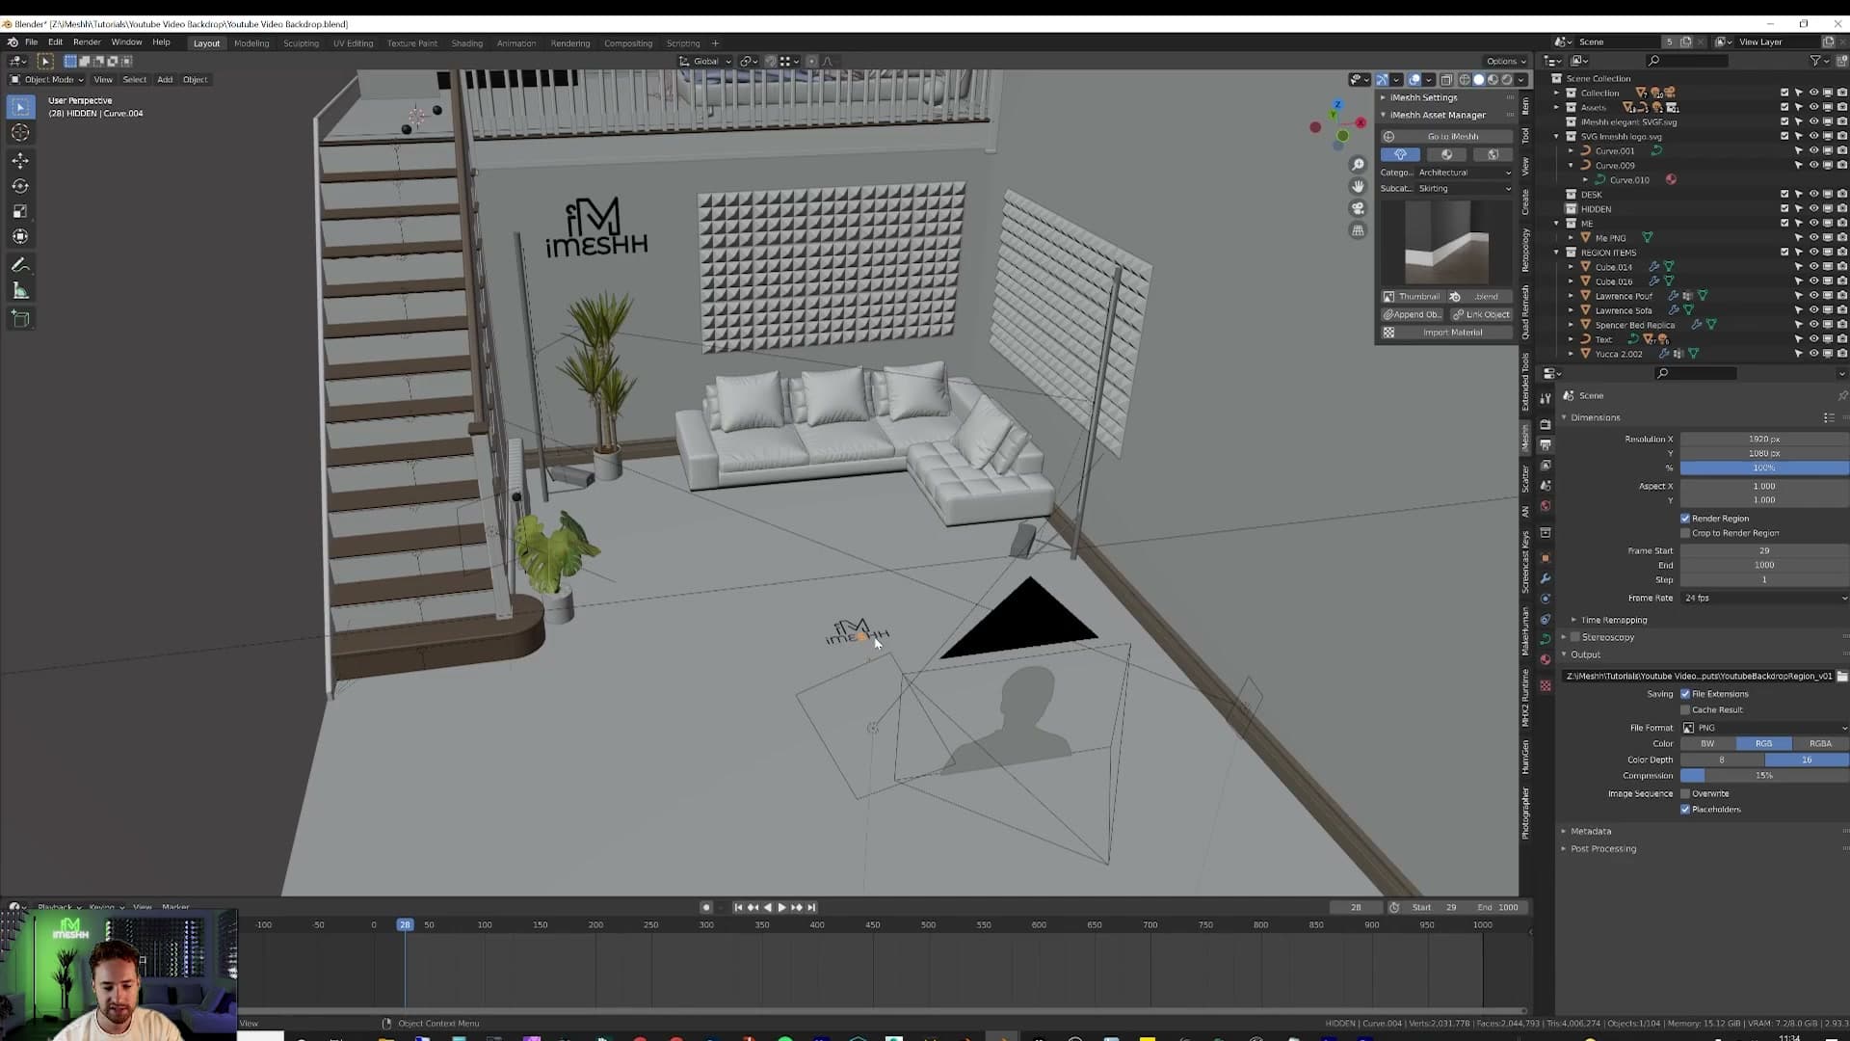This screenshot has width=1850, height=1041.
Task: Activate the Scale tool
Action: 20,211
